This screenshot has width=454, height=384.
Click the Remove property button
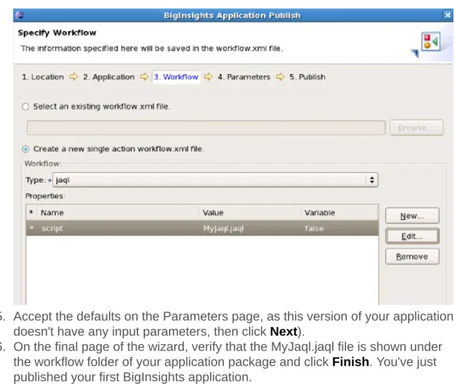[412, 257]
